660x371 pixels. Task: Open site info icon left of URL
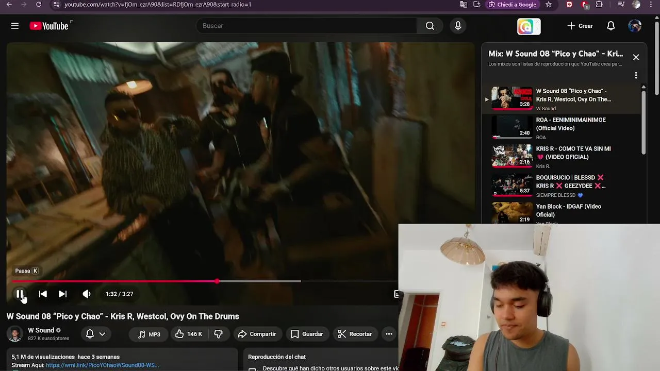click(x=56, y=4)
